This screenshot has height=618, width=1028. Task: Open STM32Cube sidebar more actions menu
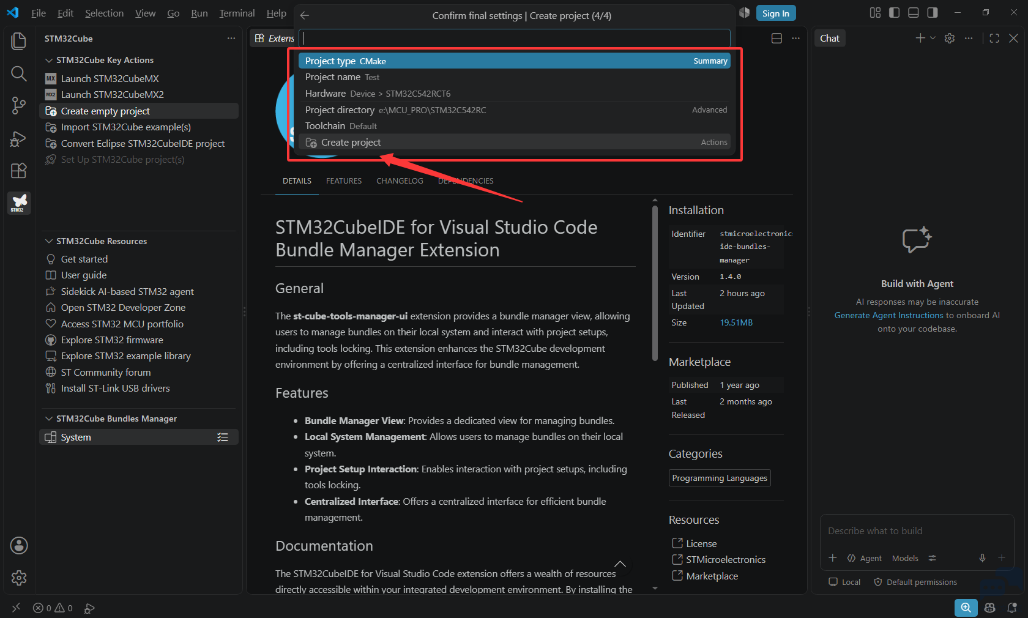click(x=231, y=39)
